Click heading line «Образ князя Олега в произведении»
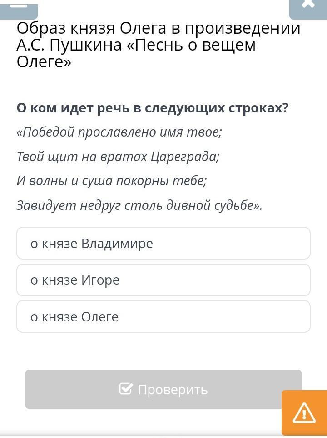 tap(159, 29)
